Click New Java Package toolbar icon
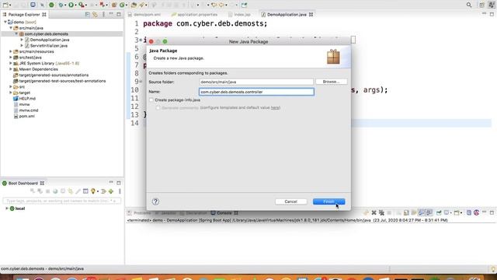Image resolution: width=497 pixels, height=280 pixels. tap(114, 5)
